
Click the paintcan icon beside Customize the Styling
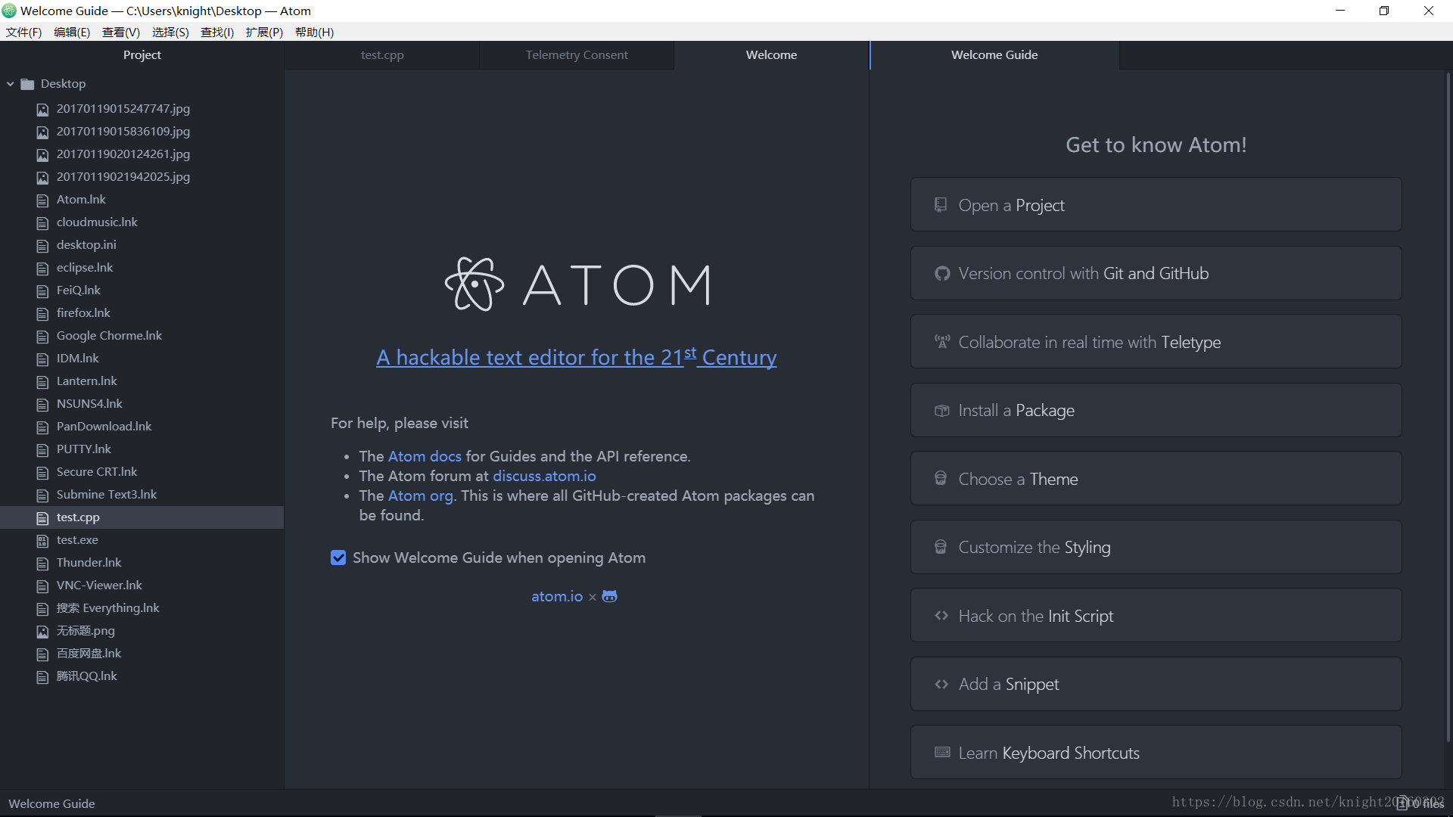(x=941, y=547)
